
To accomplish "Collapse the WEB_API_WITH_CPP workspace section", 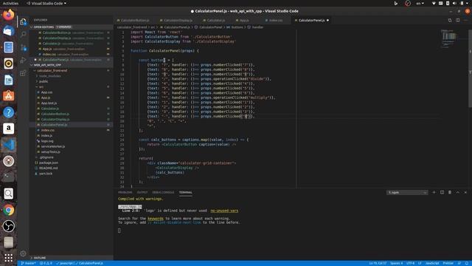I will coord(71,65).
